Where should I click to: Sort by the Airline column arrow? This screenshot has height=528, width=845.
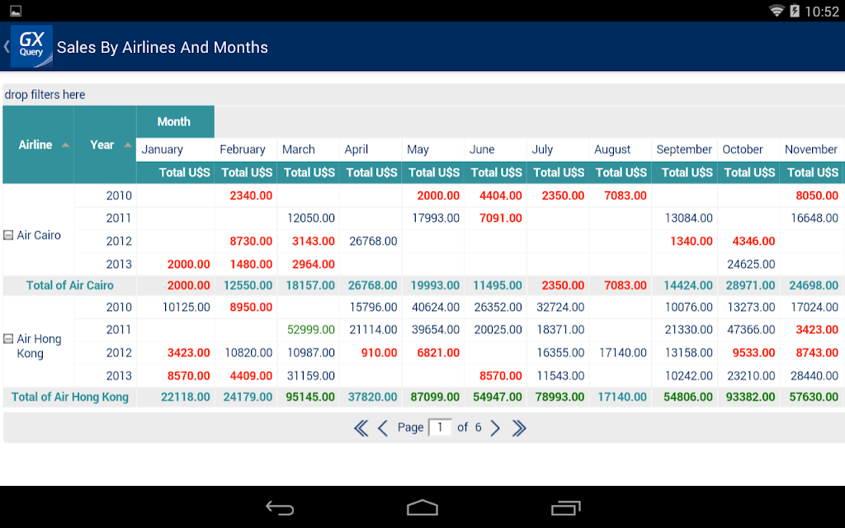pos(66,145)
